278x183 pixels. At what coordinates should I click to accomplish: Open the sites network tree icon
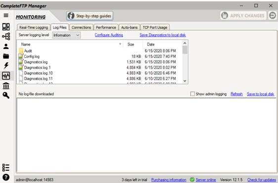[6, 36]
